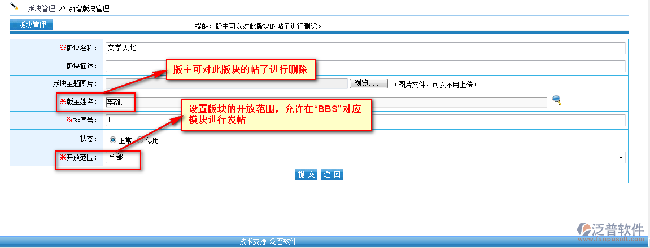Image resolution: width=650 pixels, height=248 pixels.
Task: Click the 提交 submit button
Action: [306, 174]
